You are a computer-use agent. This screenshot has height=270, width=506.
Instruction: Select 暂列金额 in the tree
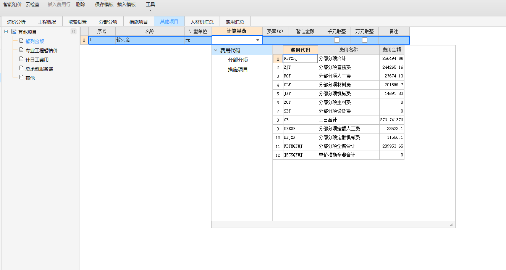(35, 41)
